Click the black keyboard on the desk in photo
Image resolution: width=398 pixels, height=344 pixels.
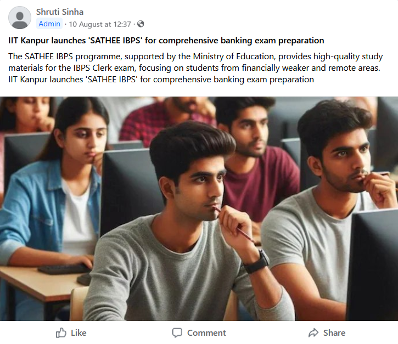pyautogui.click(x=63, y=269)
